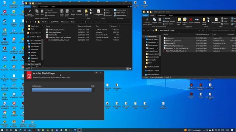The width and height of the screenshot is (236, 132).
Task: Open WhatsApp from the taskbar
Action: pos(66,130)
